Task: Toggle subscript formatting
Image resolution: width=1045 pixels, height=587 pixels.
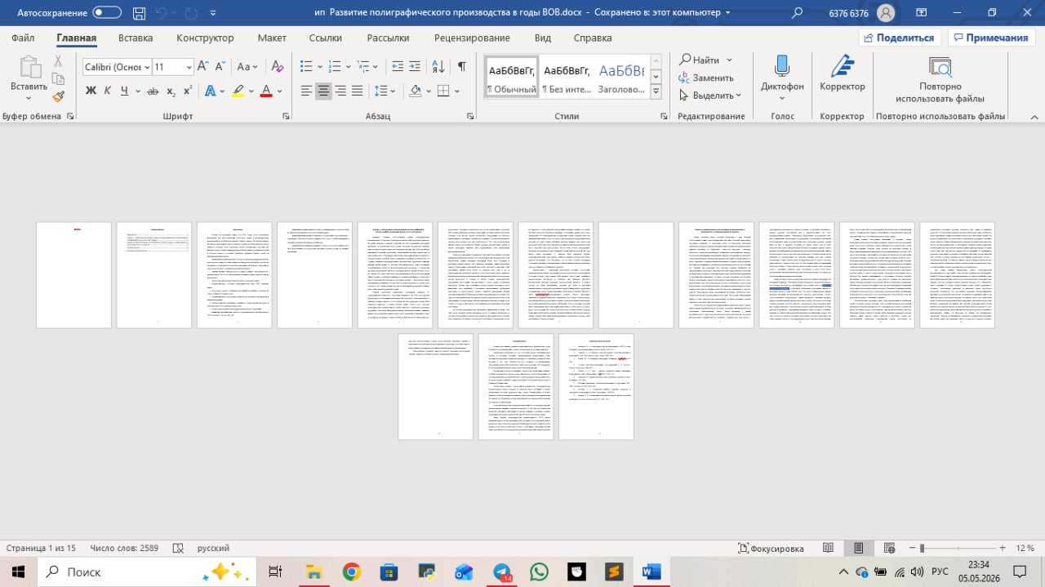Action: click(x=171, y=91)
